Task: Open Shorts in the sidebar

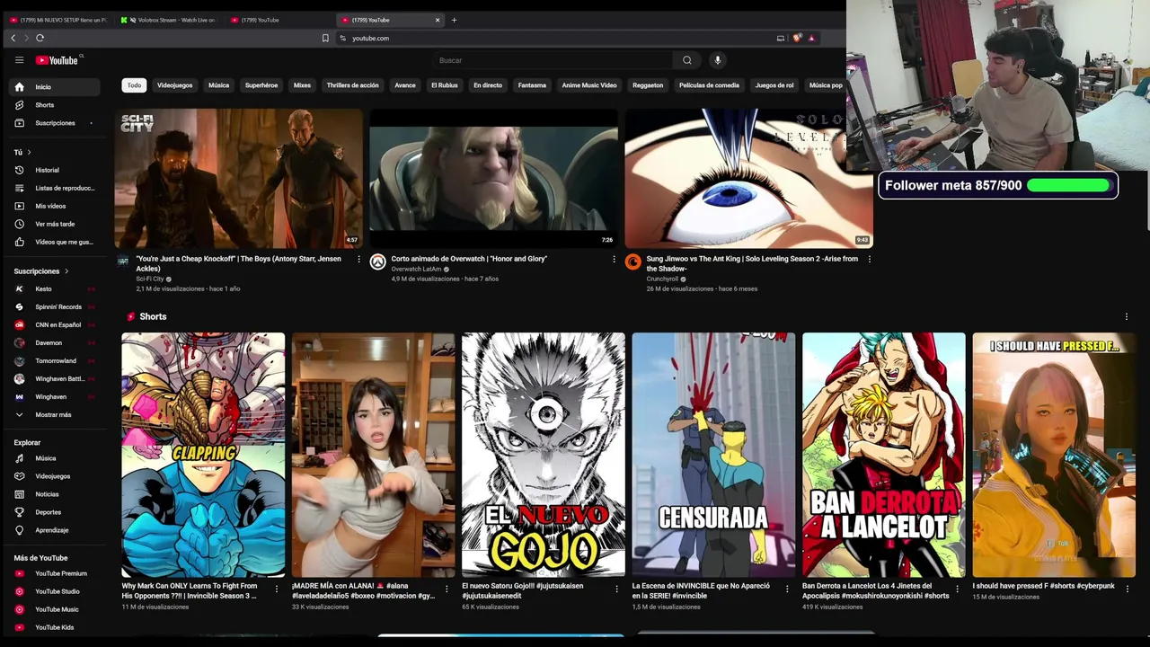Action: click(55, 105)
